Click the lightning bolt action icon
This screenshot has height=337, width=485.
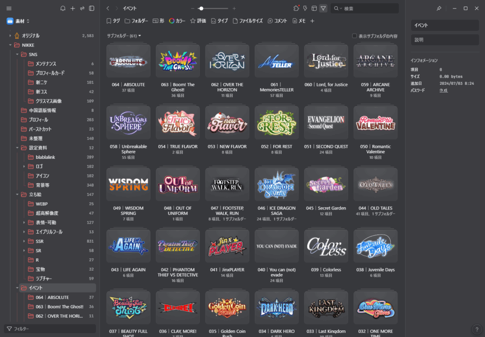(x=305, y=9)
